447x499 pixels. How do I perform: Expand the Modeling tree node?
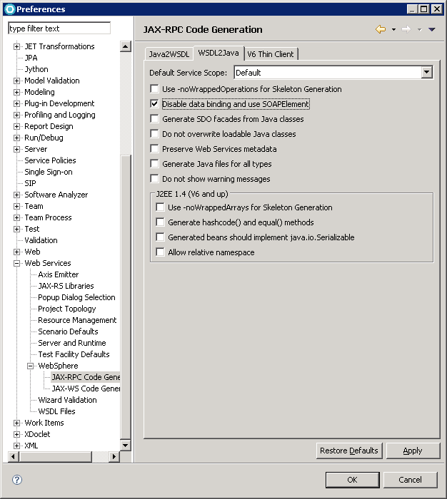tap(16, 92)
